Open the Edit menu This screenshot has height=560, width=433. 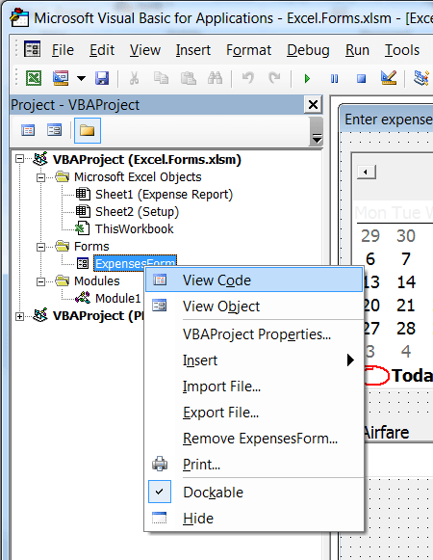point(102,50)
